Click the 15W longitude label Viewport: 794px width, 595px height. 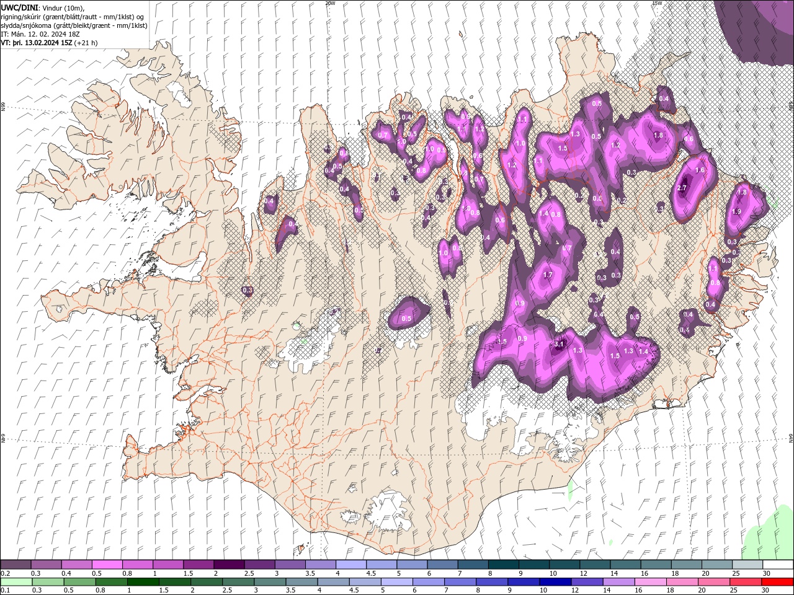click(x=657, y=3)
